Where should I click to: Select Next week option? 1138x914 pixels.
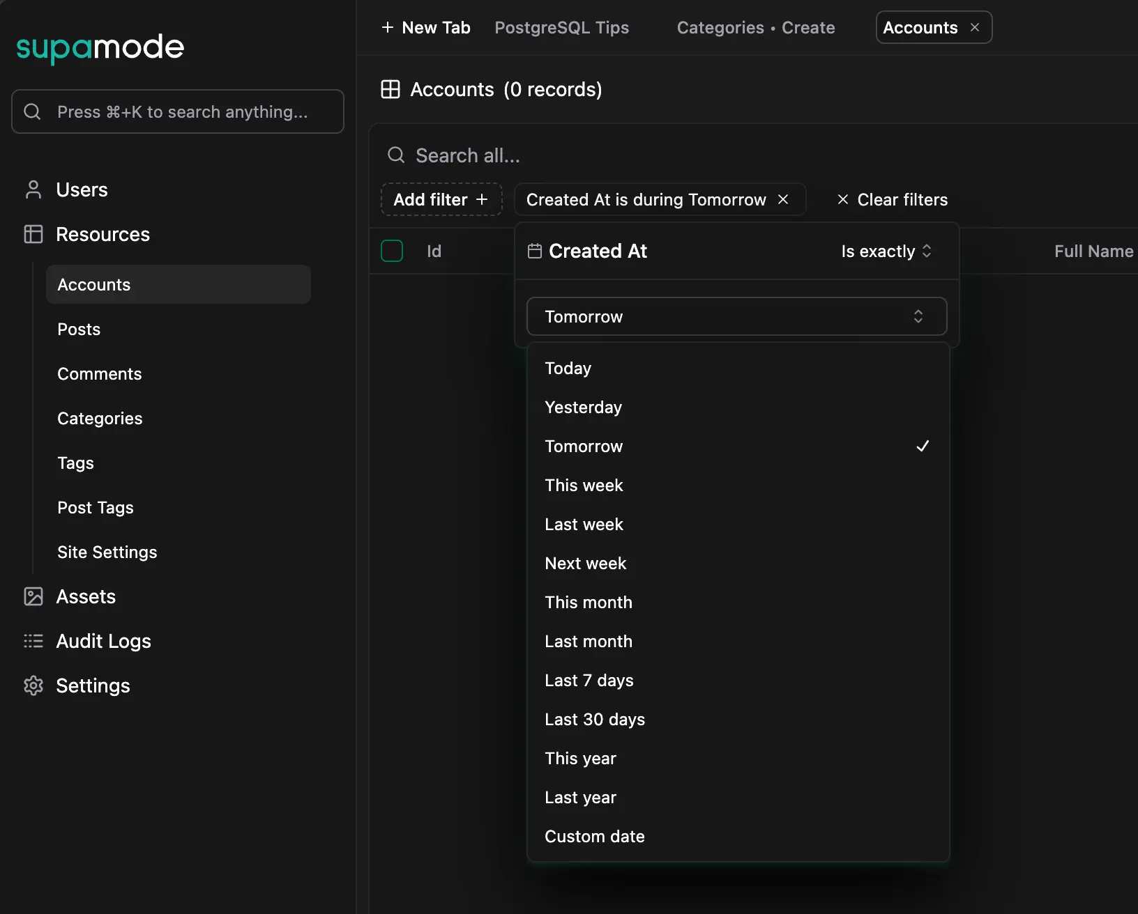click(x=738, y=563)
